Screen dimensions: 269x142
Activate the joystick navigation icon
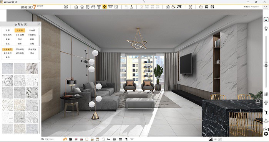(x=266, y=120)
